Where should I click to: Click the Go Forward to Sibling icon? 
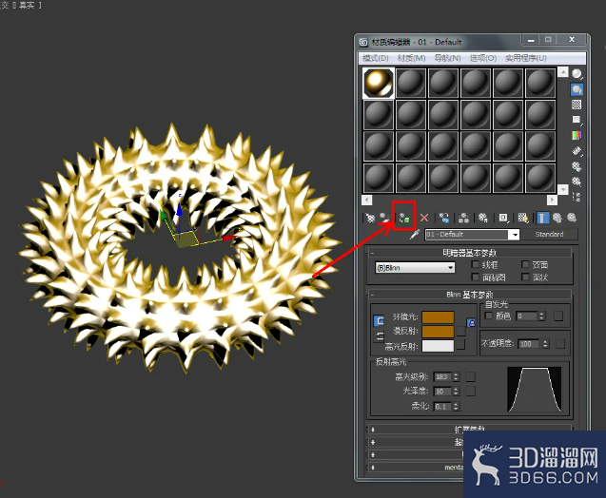(x=572, y=219)
